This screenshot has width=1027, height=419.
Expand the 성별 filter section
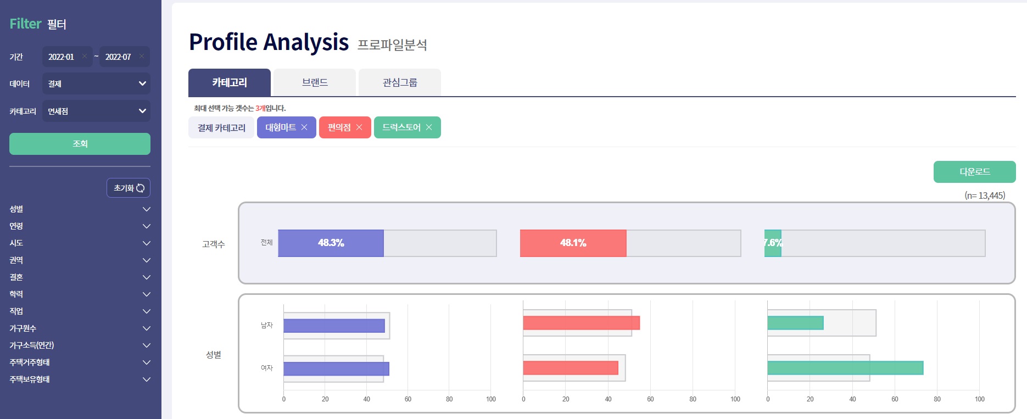(80, 209)
